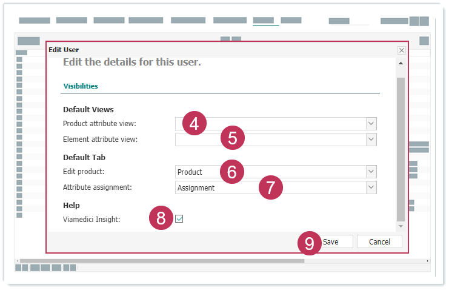Click the Edit User title bar
The image size is (449, 290).
(x=218, y=50)
